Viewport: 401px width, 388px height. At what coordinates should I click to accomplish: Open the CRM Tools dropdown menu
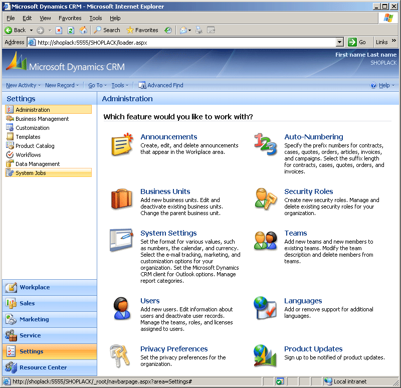coord(120,85)
